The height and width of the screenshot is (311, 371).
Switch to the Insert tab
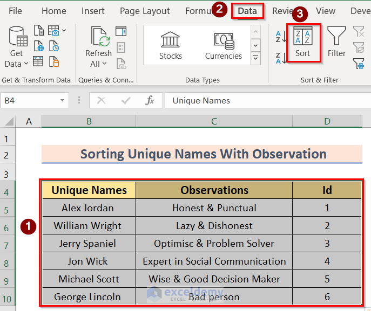point(93,11)
